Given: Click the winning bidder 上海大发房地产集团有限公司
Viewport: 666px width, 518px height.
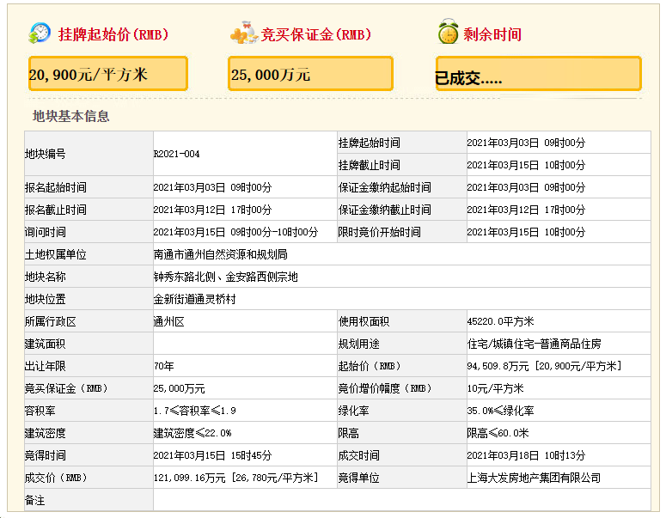Looking at the screenshot, I should click(x=534, y=478).
